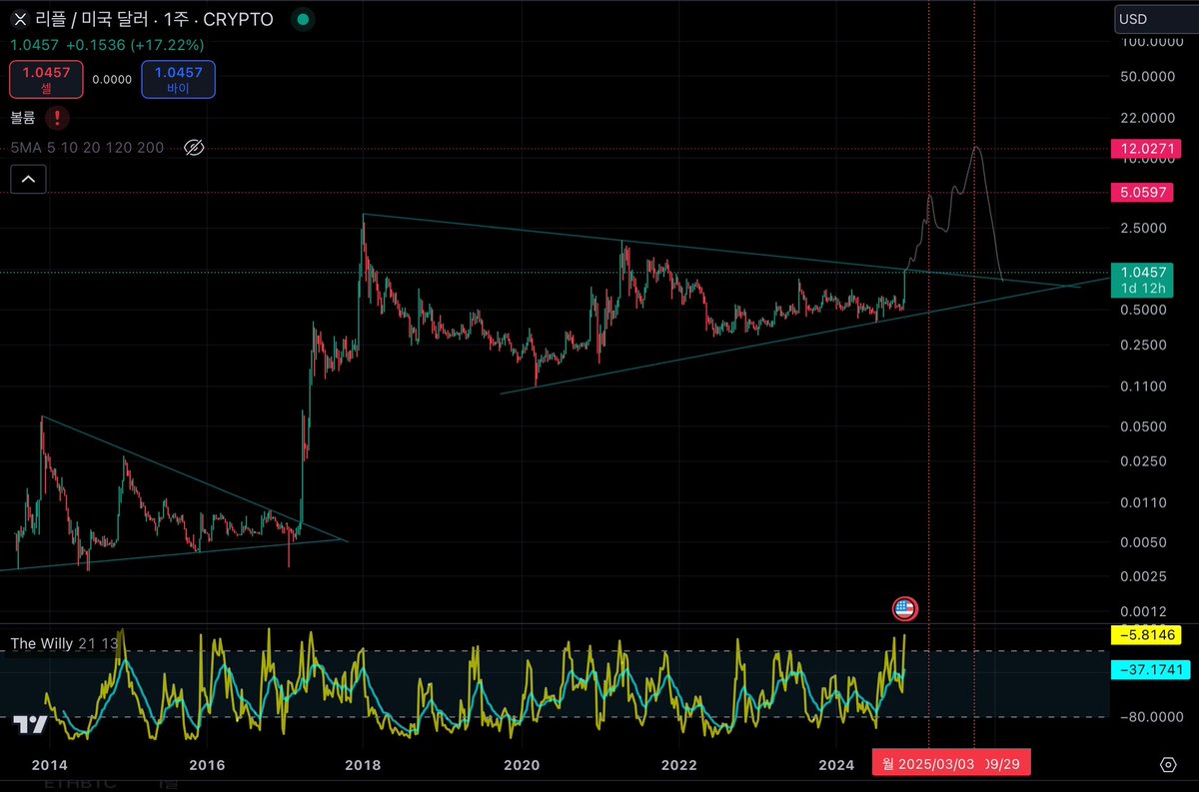Screen dimensions: 1199x792
Task: Click the red 2025/03/03 date marker
Action: click(937, 762)
